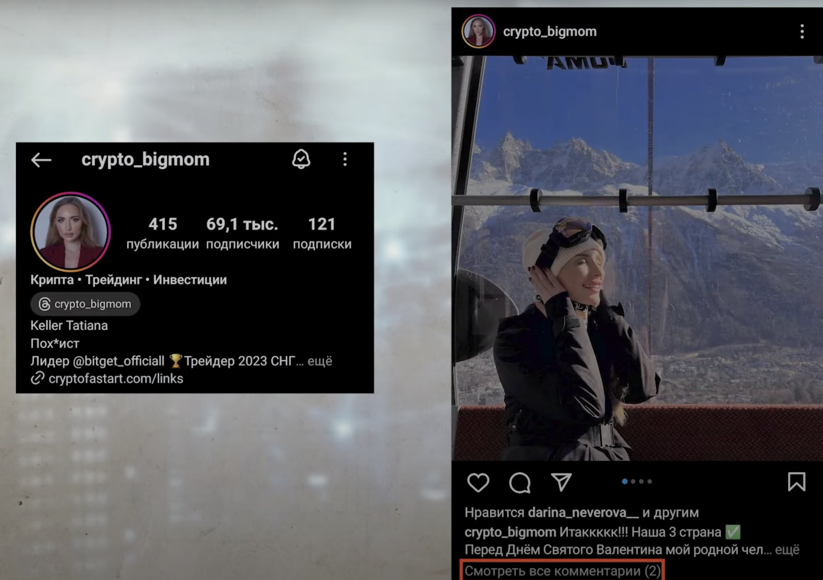Tap the back arrow in profile header

tap(41, 160)
